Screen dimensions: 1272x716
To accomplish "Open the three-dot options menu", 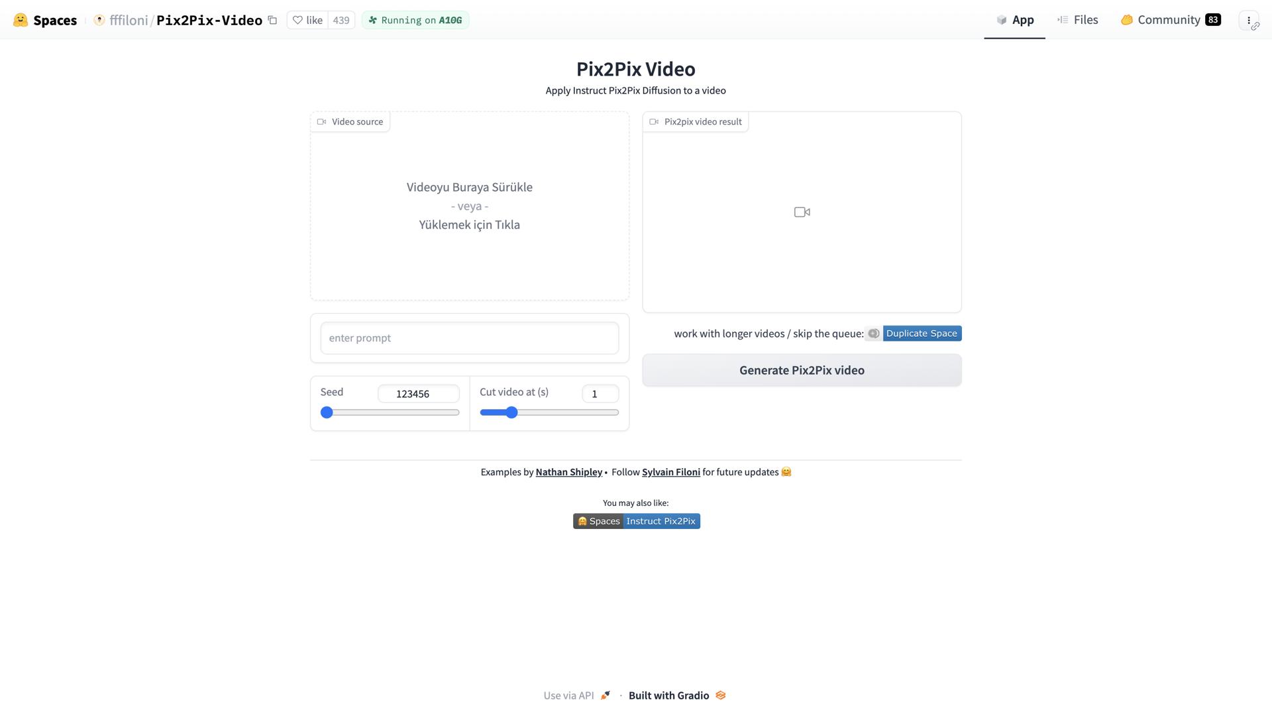I will click(x=1249, y=20).
